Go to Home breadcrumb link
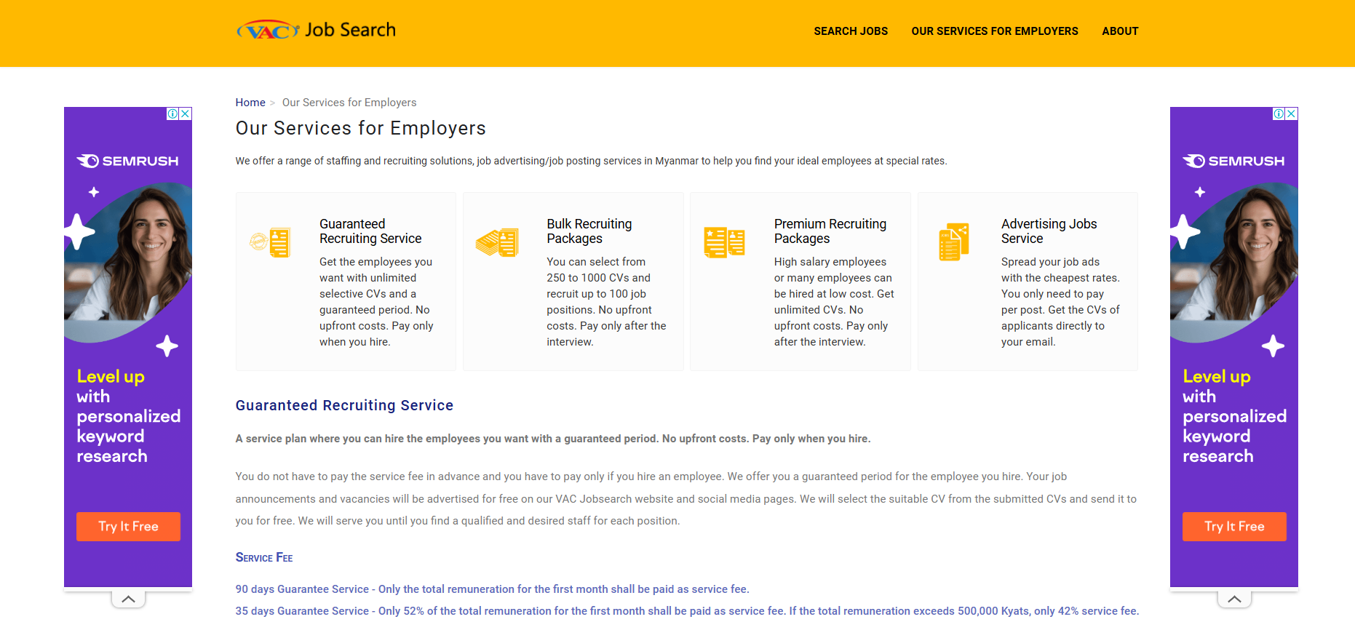1355x630 pixels. pyautogui.click(x=250, y=103)
